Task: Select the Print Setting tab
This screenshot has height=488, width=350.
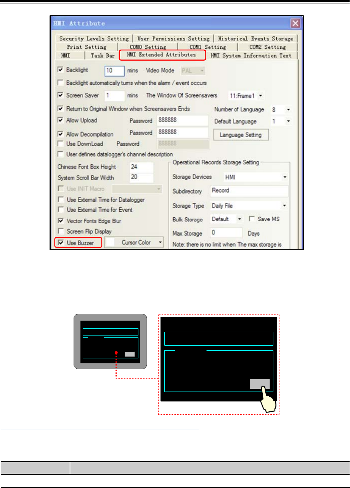Action: click(x=87, y=47)
